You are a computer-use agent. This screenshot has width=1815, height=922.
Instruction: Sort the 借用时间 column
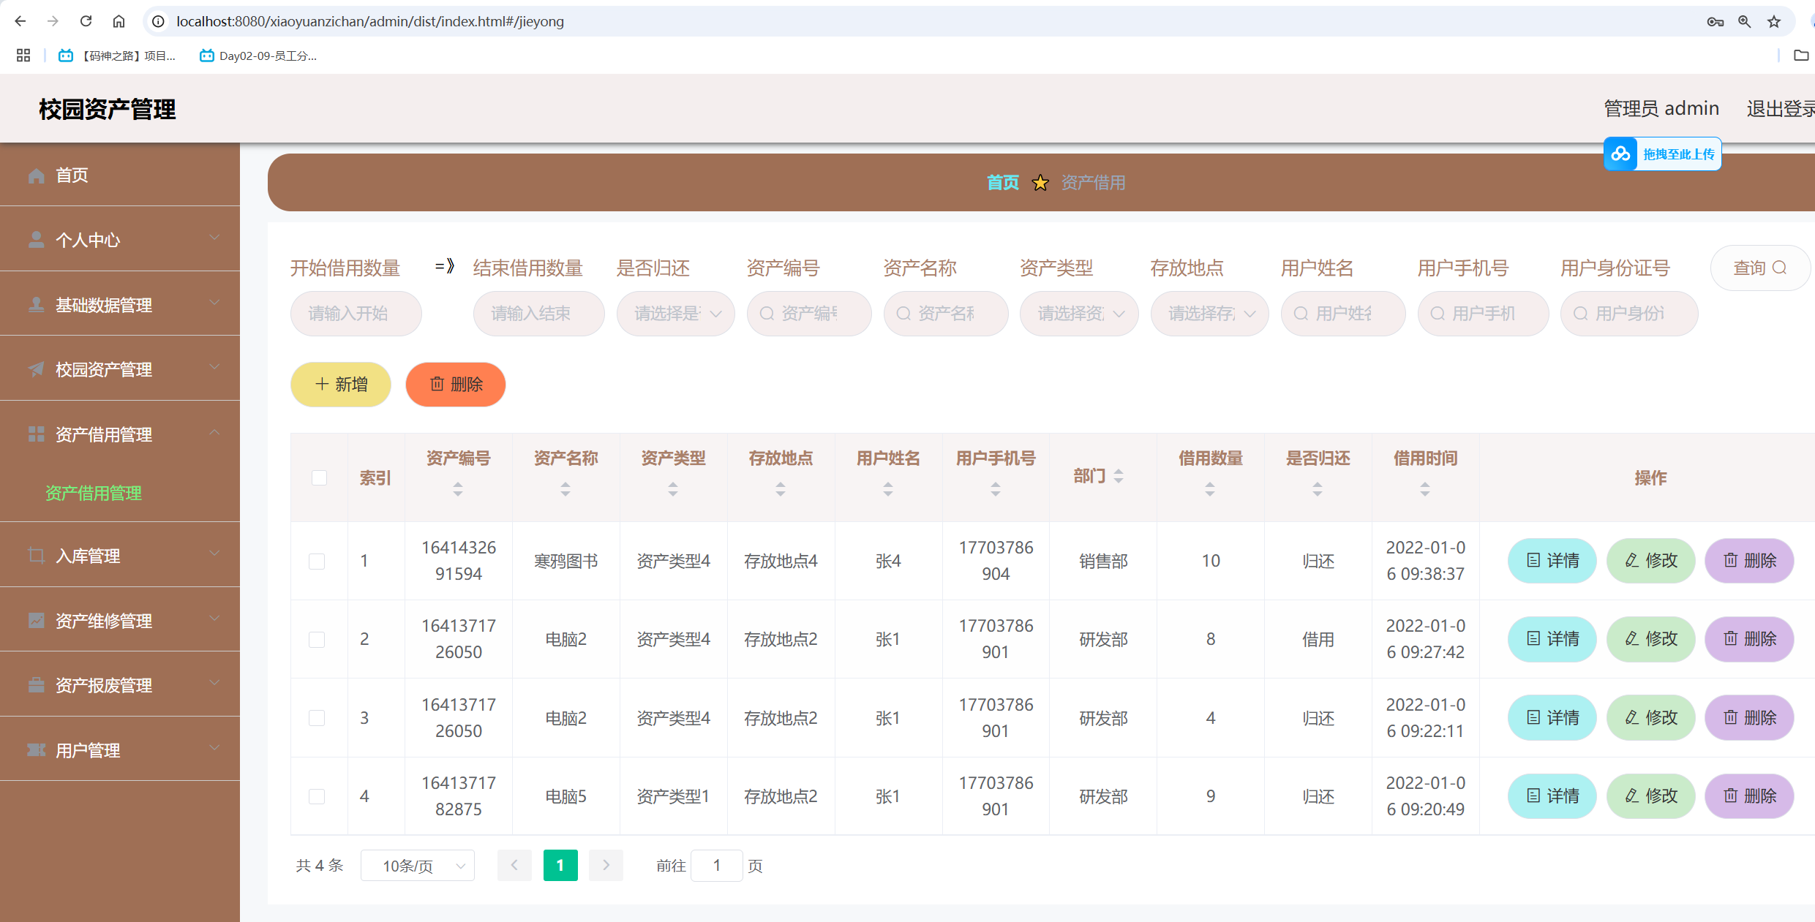coord(1425,489)
